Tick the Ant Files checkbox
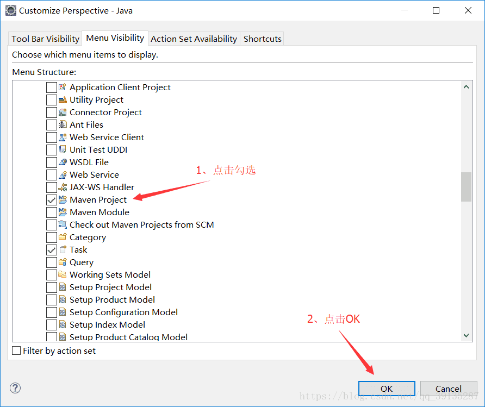This screenshot has height=407, width=485. [x=52, y=125]
